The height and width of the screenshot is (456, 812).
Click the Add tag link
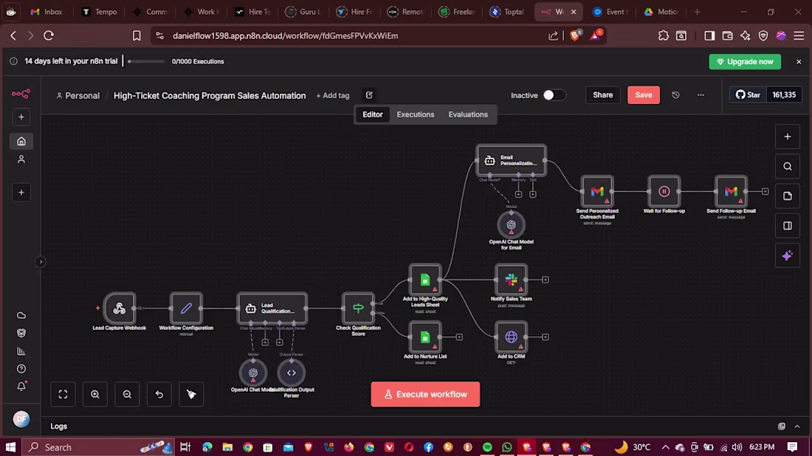[333, 96]
